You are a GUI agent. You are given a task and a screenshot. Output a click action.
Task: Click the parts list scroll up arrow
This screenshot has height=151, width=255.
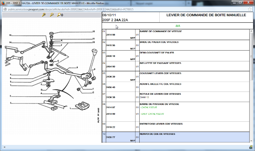coord(251,31)
